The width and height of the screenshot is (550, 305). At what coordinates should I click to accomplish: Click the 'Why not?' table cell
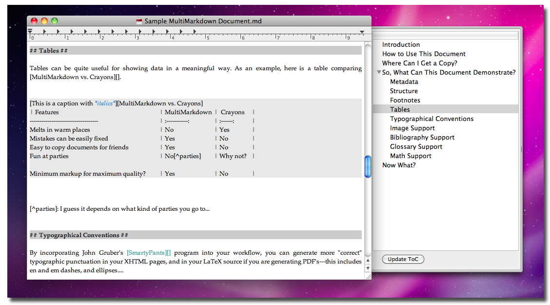pos(233,156)
